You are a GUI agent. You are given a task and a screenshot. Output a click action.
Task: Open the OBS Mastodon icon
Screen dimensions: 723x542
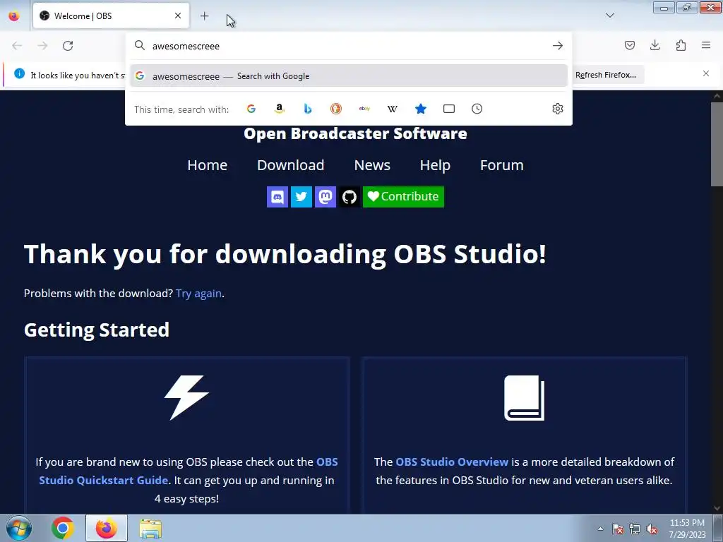point(325,197)
